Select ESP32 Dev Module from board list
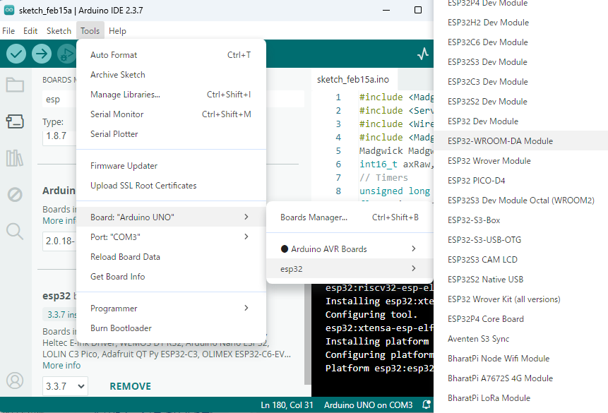608x413 pixels. (x=483, y=121)
